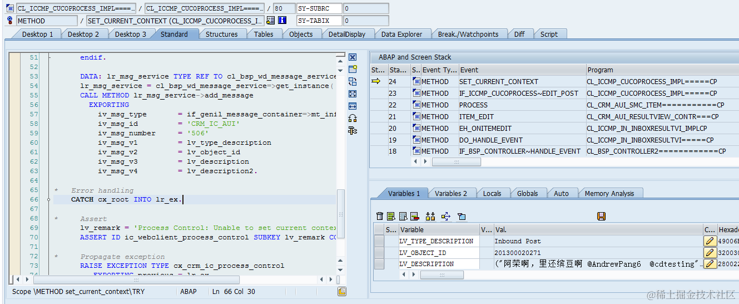Screen dimensions: 739x304
Task: Open the Variables 2 tab
Action: point(451,193)
